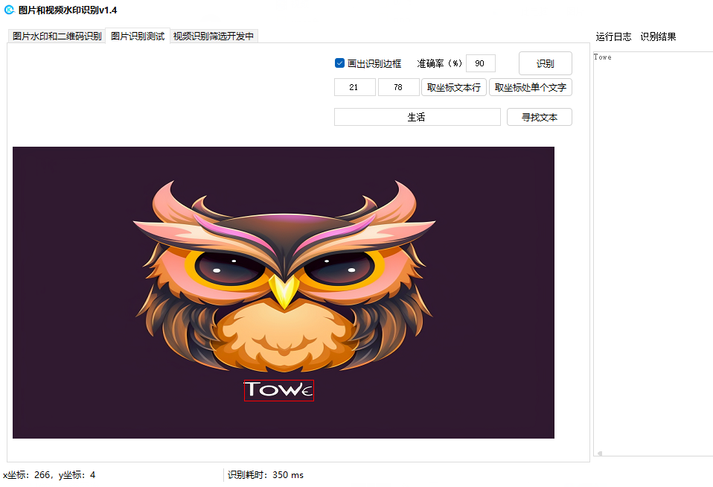Open the 视频识别筛选开发中 tab
This screenshot has height=487, width=713.
(214, 36)
